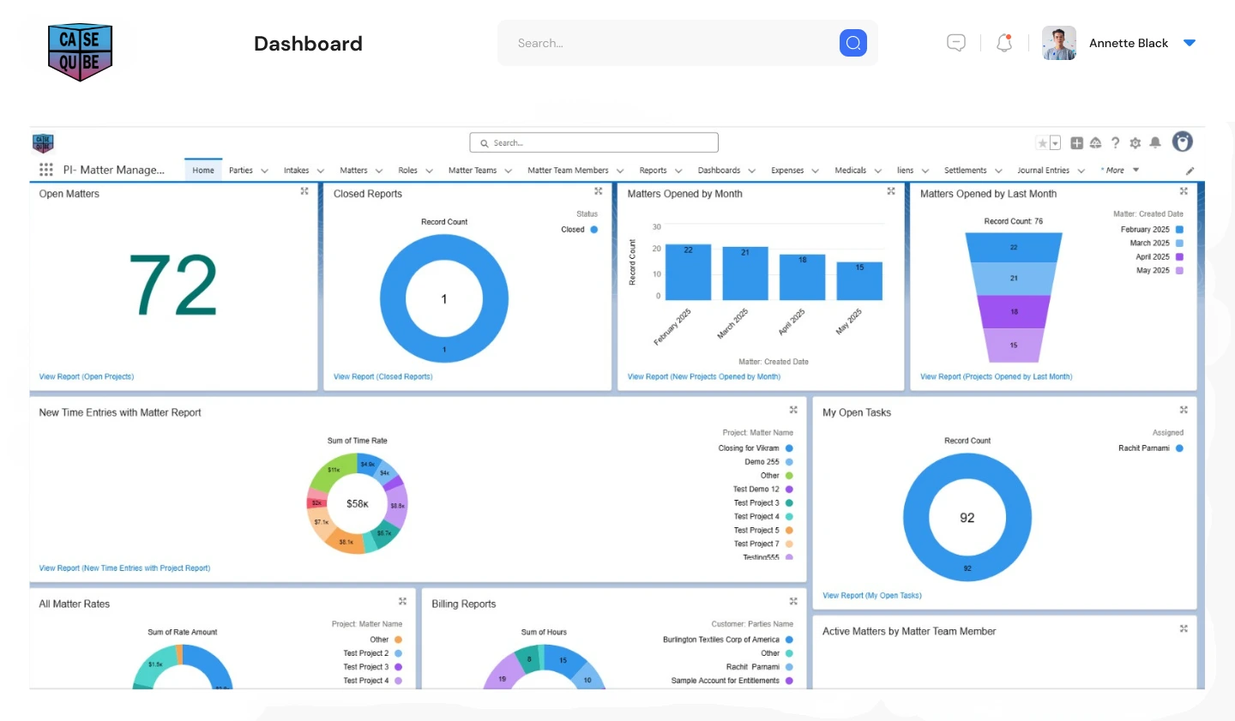Open the More tabs dropdown
Screen dimensions: 1235x721
[1121, 170]
